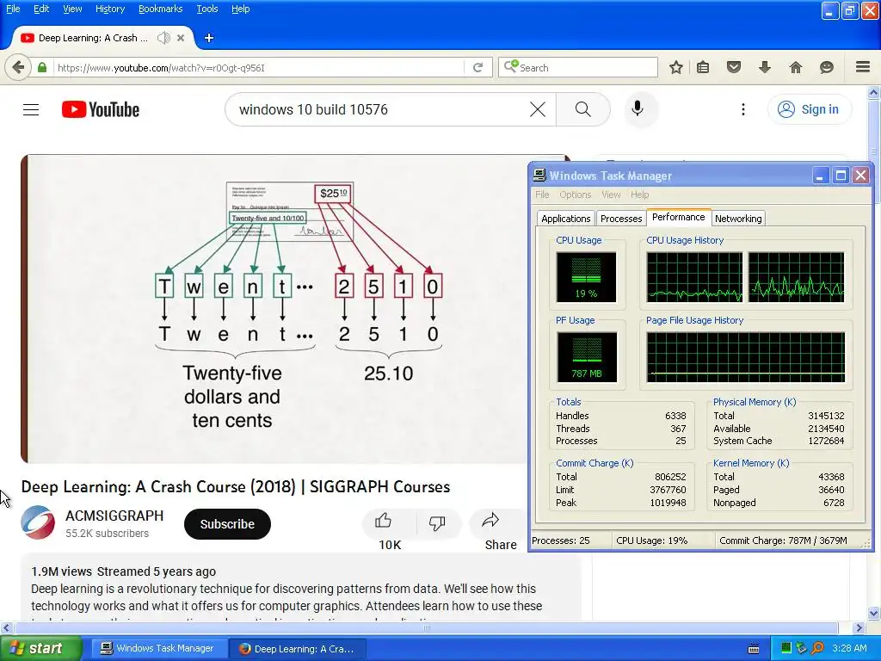Switch to Windows Task Manager taskbar button
Image resolution: width=881 pixels, height=661 pixels.
tap(158, 648)
